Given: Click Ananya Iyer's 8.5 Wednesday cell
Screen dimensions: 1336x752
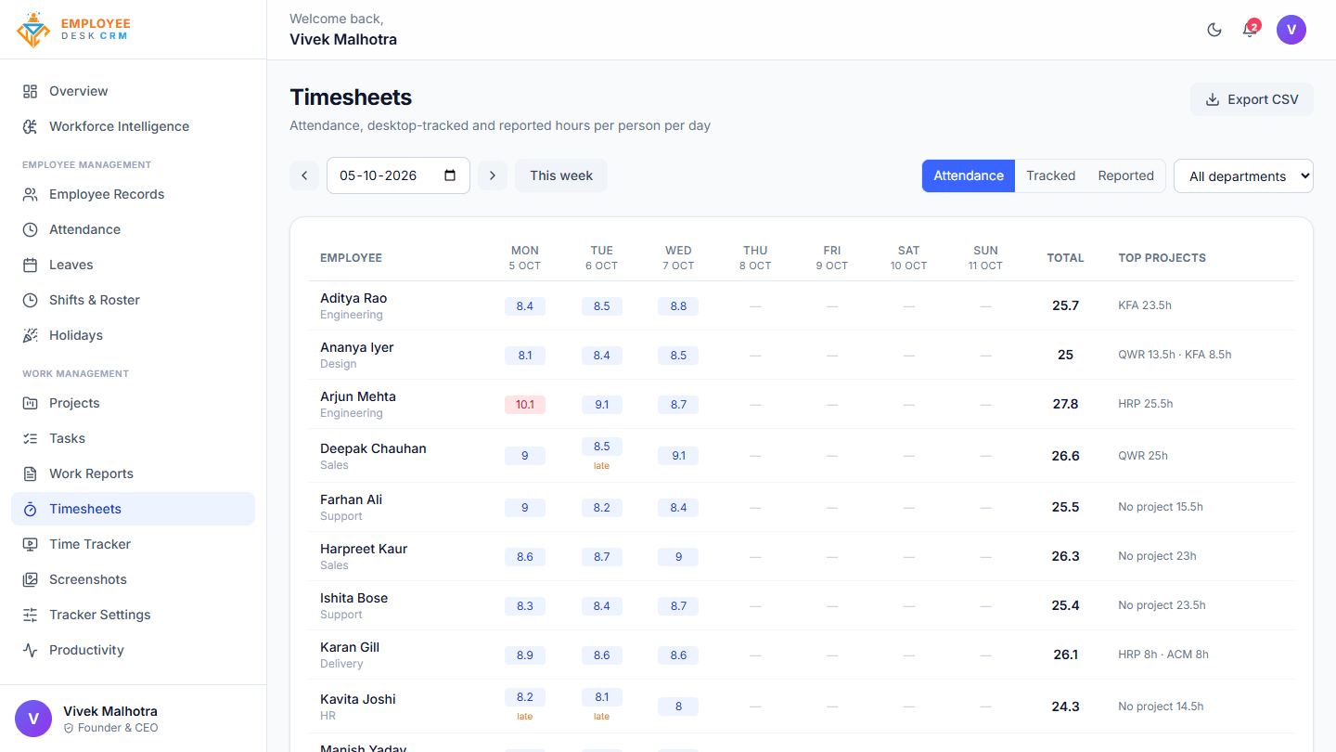Looking at the screenshot, I should [x=678, y=356].
